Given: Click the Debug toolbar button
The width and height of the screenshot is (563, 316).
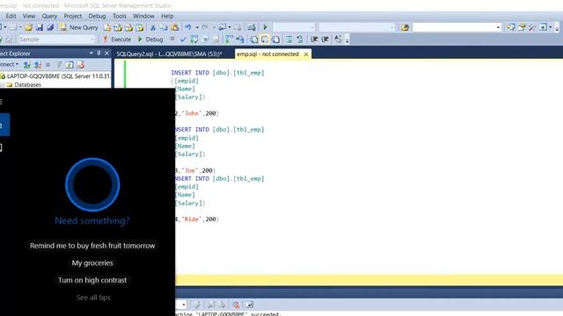Looking at the screenshot, I should [x=150, y=39].
